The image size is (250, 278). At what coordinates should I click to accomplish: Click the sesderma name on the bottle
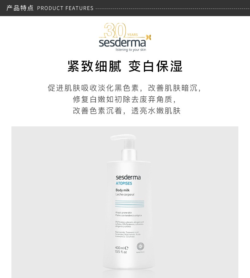pyautogui.click(x=128, y=177)
